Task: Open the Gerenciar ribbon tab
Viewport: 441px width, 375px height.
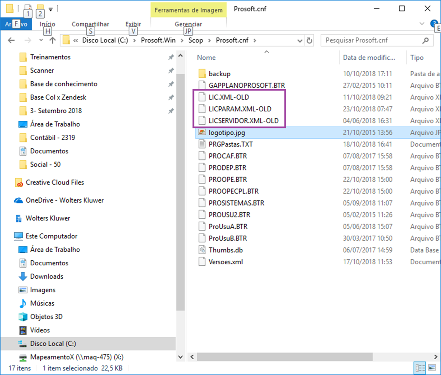Action: tap(188, 24)
